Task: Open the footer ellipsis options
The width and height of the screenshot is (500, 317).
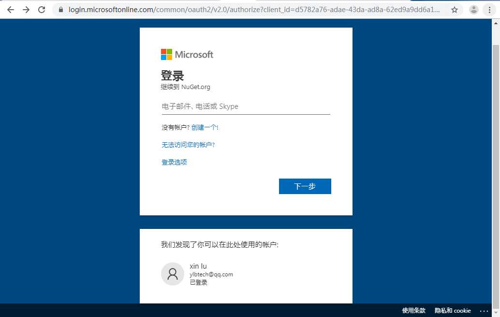Action: [484, 311]
